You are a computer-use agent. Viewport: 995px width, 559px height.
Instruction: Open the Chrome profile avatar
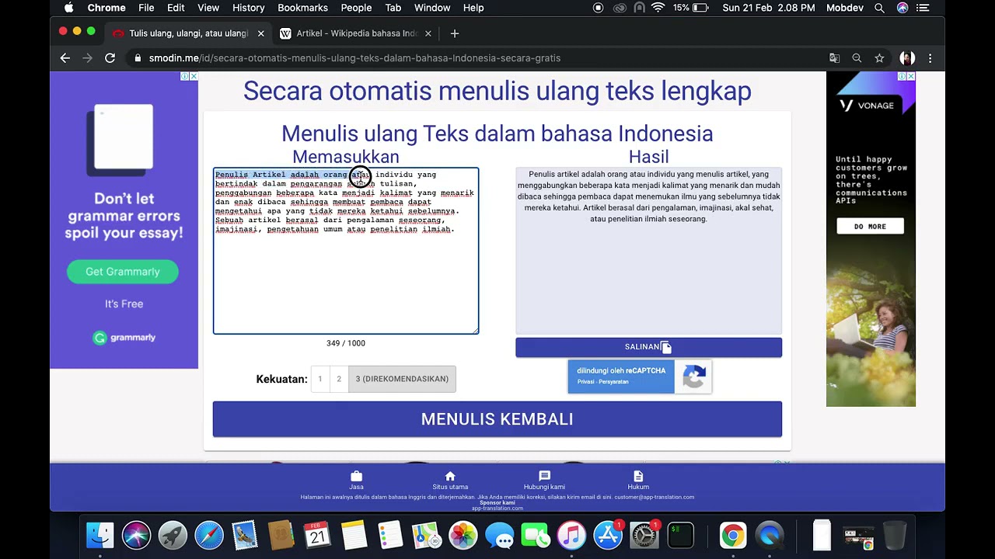tap(906, 58)
